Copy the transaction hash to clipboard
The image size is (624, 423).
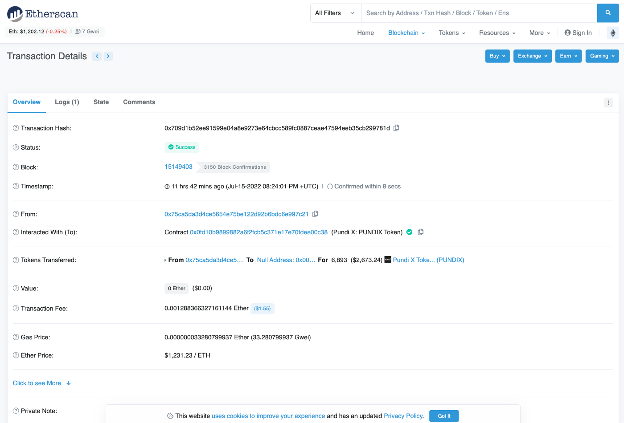(x=396, y=128)
